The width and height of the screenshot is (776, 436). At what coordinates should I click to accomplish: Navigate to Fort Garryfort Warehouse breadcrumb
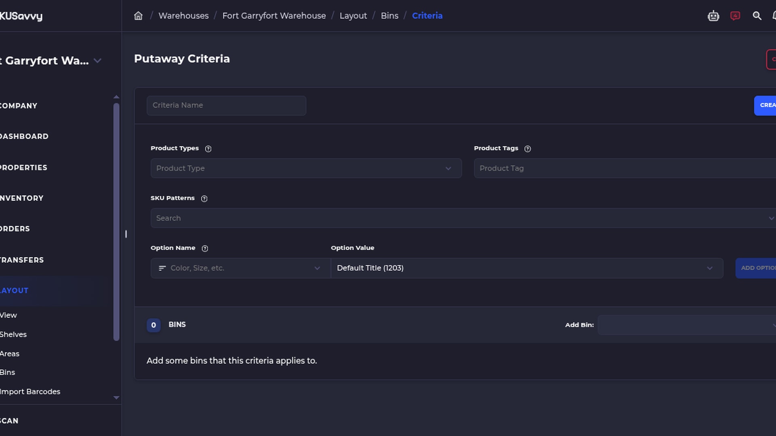[274, 16]
